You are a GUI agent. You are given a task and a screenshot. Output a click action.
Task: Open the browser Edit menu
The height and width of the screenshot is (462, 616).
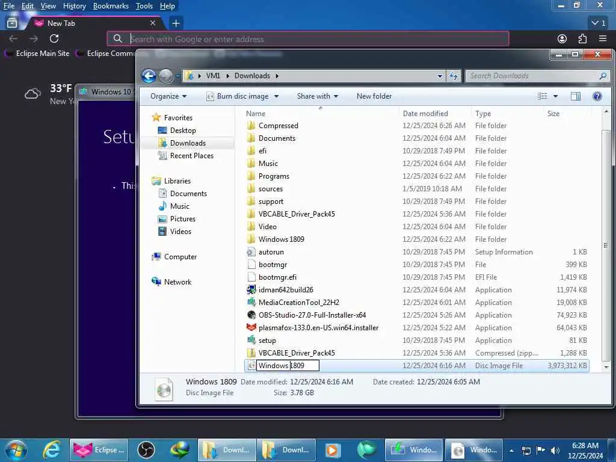pos(27,6)
